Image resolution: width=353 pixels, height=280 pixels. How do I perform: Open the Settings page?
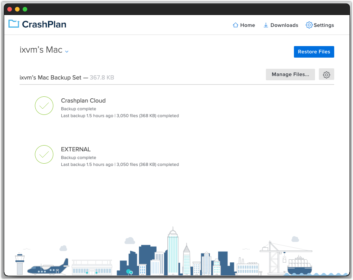320,25
